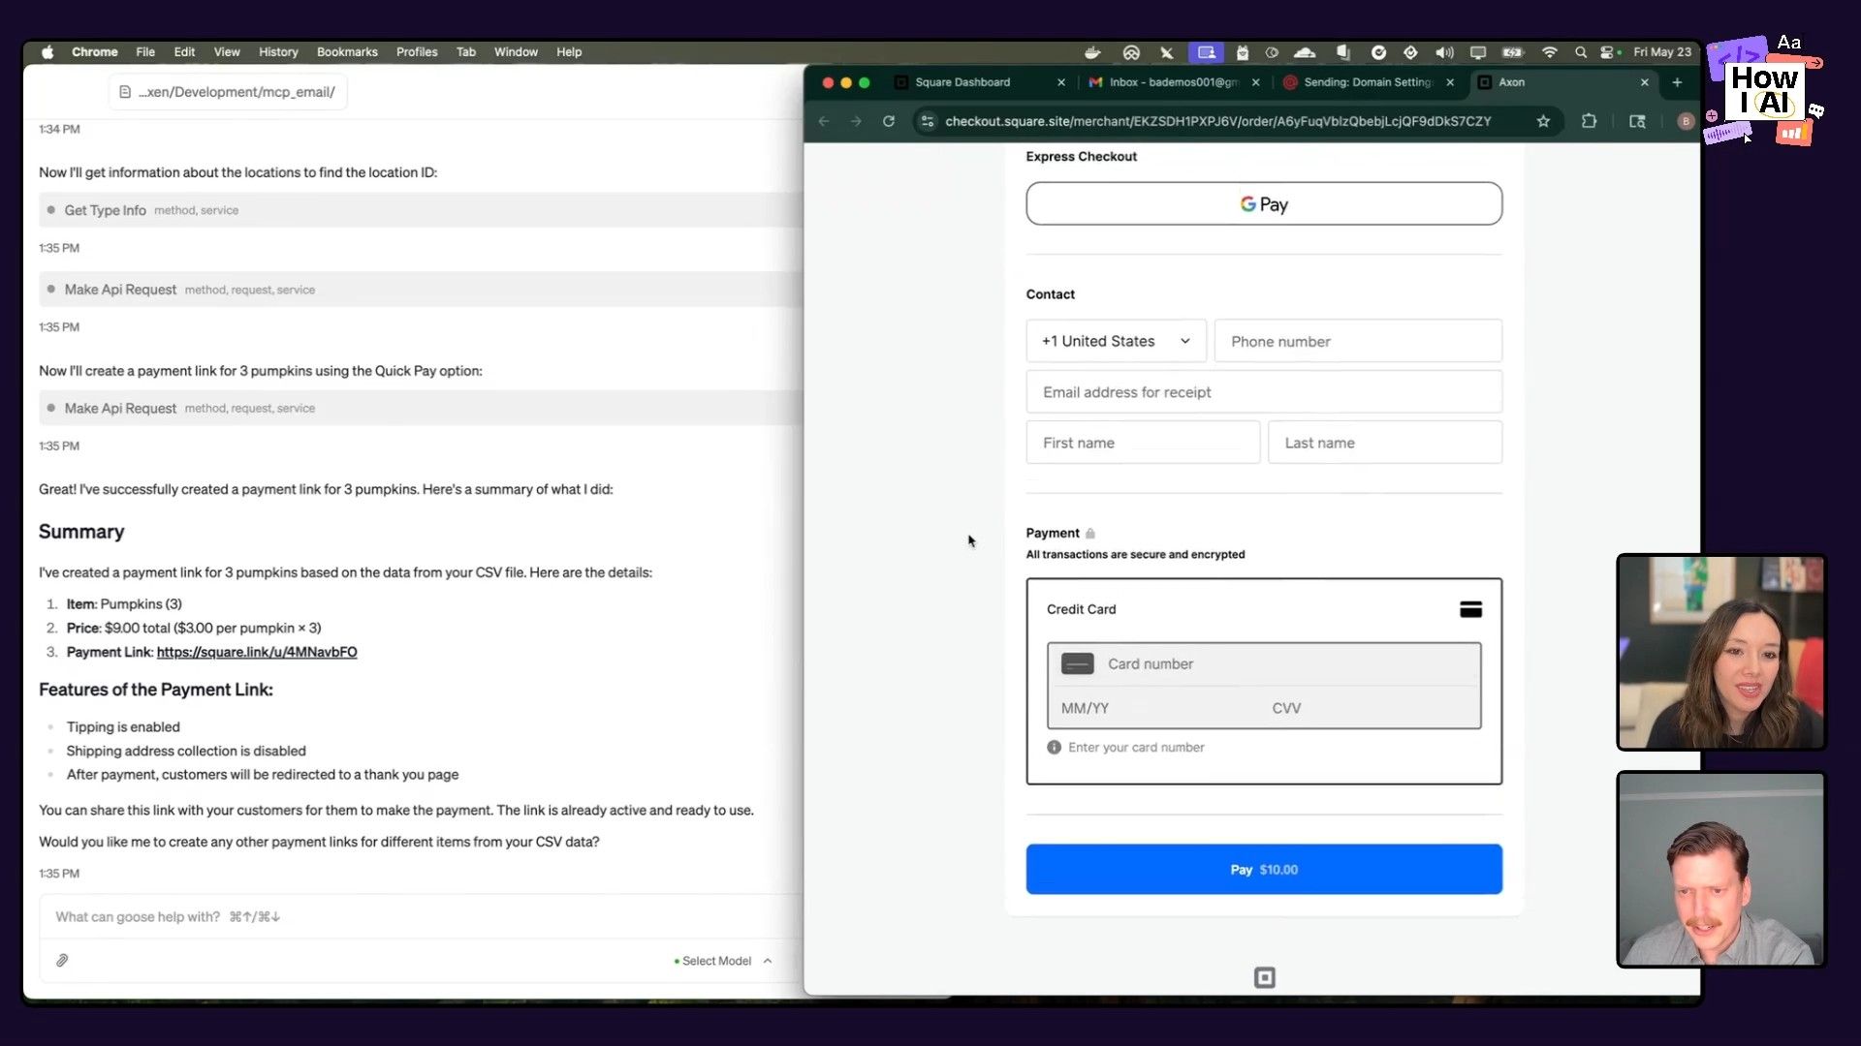Click the Last name field
Viewport: 1861px width, 1046px height.
click(1385, 443)
